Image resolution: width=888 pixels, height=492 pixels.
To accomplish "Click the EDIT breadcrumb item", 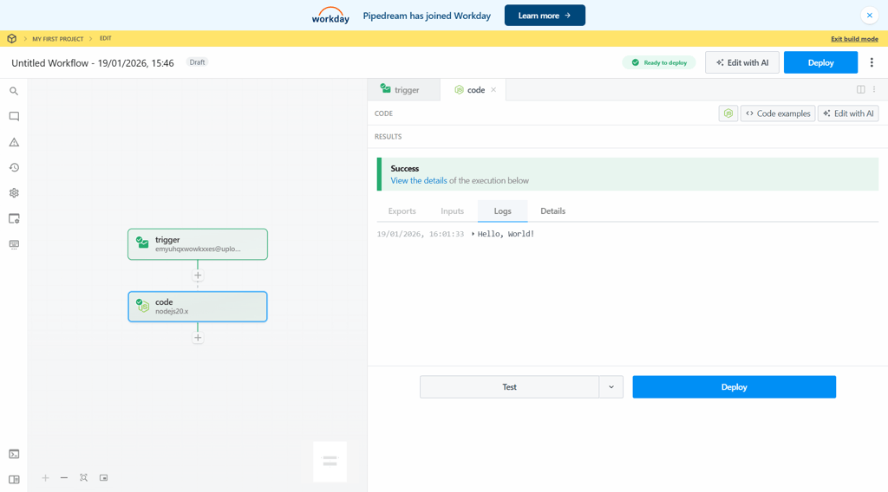I will pos(105,38).
